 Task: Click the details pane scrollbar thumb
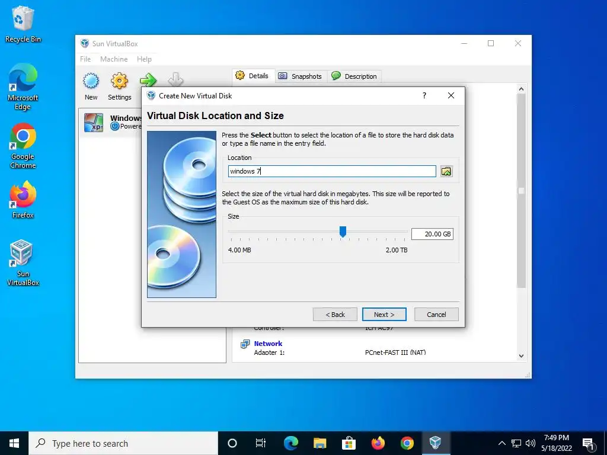pos(521,191)
